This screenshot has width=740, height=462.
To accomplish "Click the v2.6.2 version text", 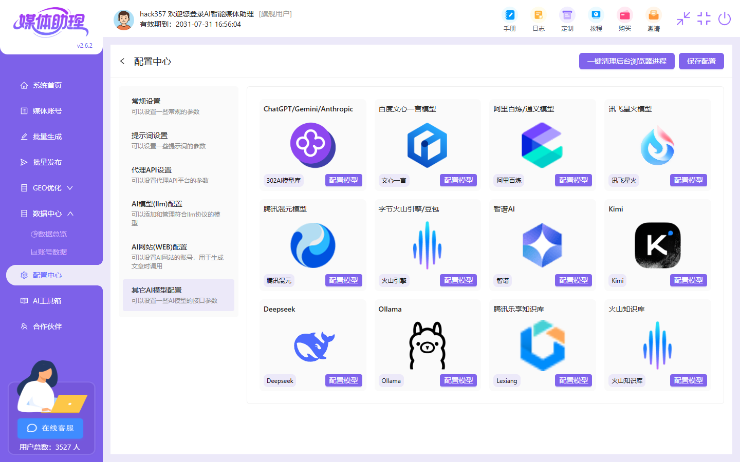I will 85,45.
